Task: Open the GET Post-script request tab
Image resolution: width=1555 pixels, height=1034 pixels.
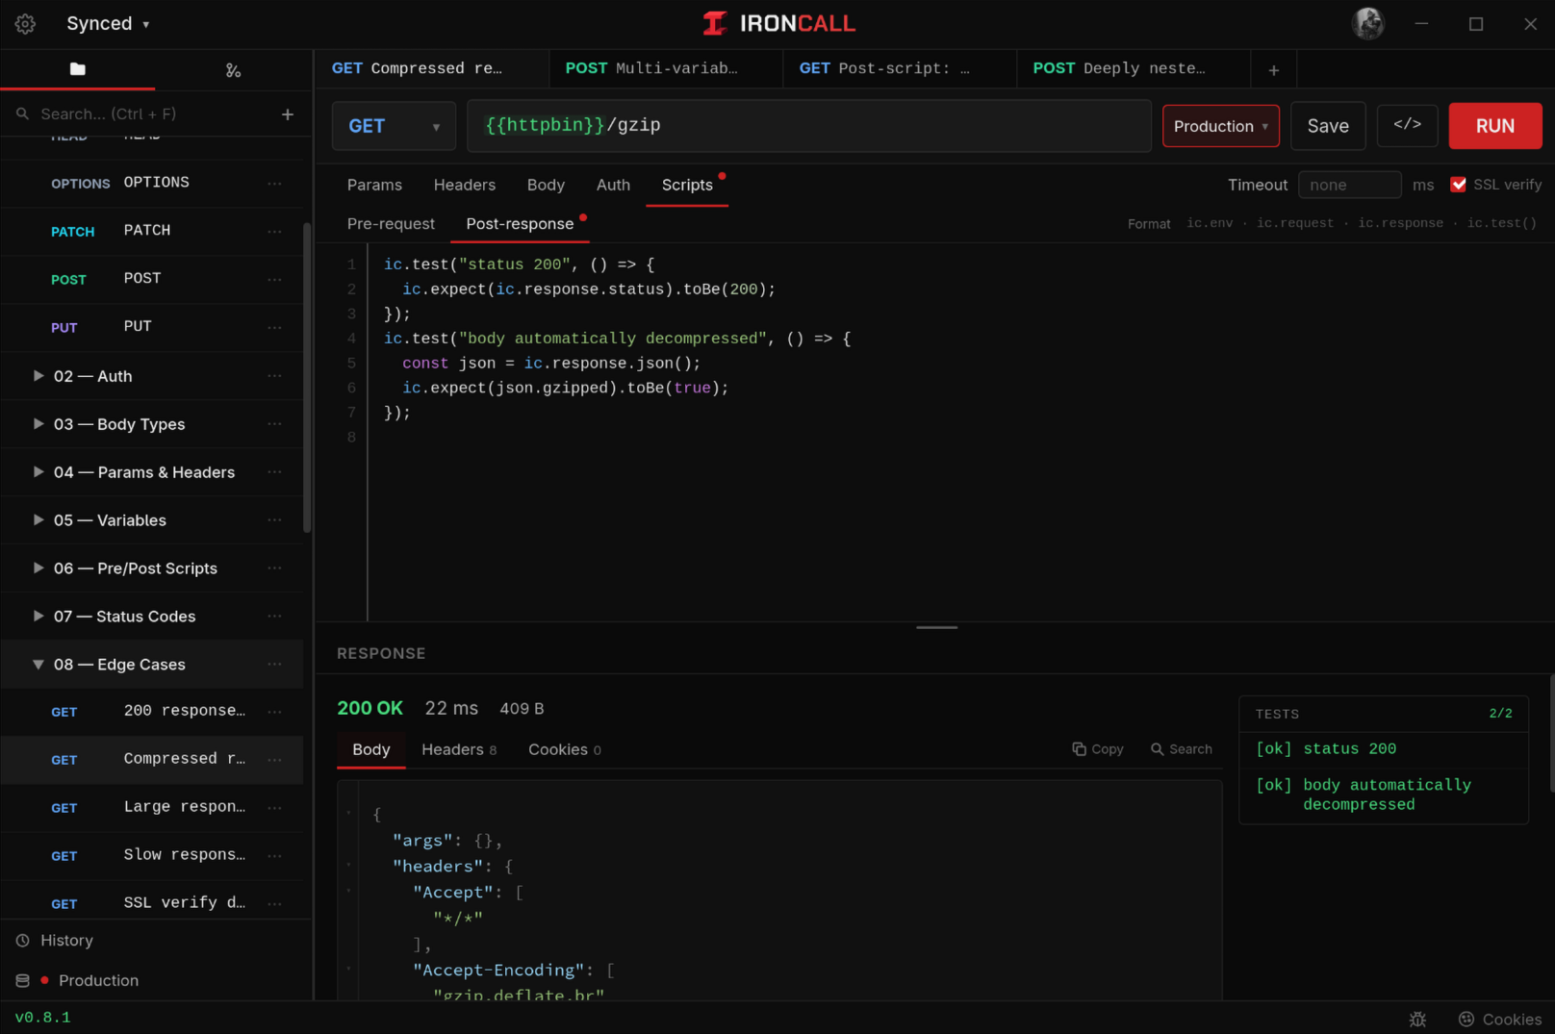Action: coord(900,69)
